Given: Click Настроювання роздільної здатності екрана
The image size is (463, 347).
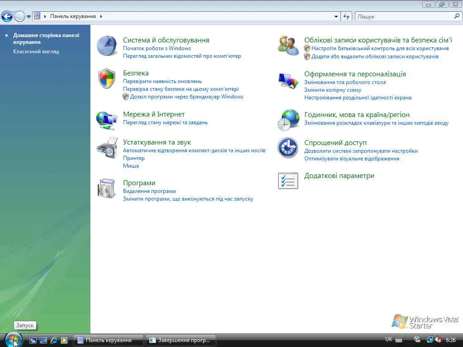Looking at the screenshot, I should [358, 98].
